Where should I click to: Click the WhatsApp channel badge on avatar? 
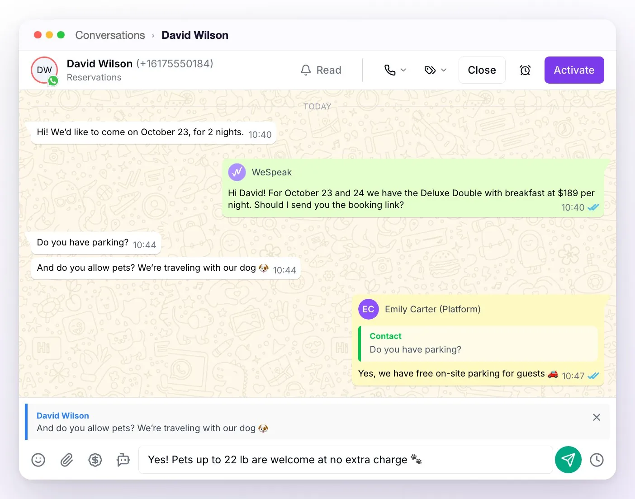click(53, 80)
